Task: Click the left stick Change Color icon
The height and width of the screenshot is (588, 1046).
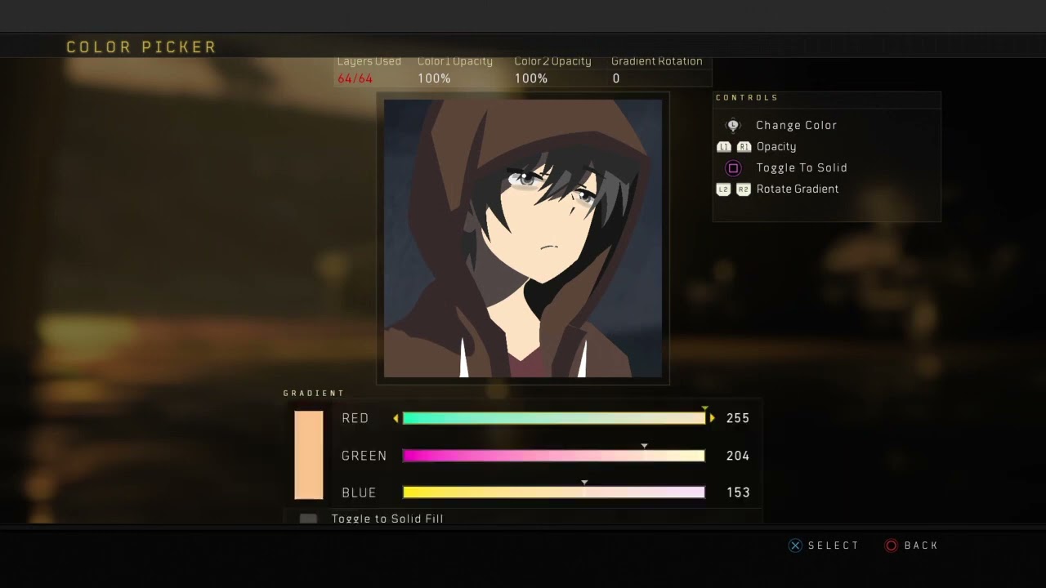Action: point(733,125)
